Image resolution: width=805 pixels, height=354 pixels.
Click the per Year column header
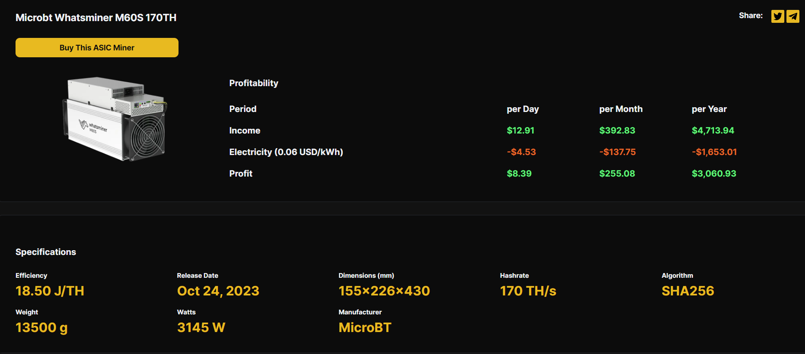click(709, 109)
